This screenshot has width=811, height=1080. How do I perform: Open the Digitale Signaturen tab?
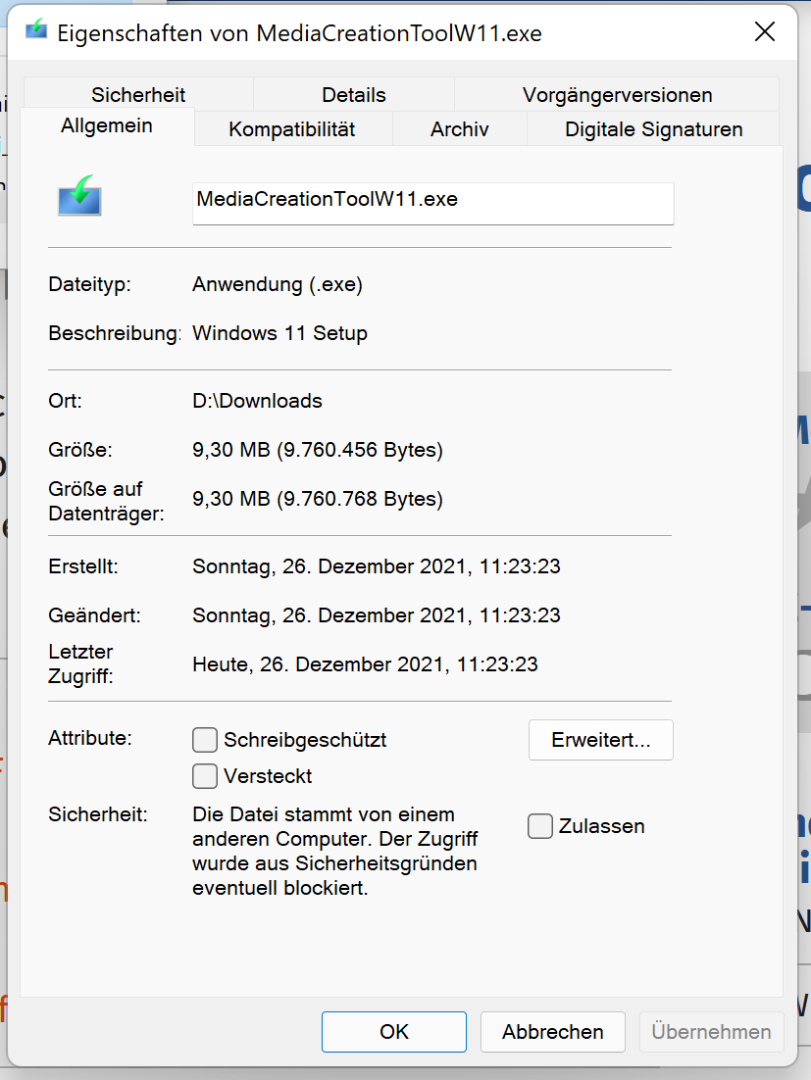pos(654,128)
